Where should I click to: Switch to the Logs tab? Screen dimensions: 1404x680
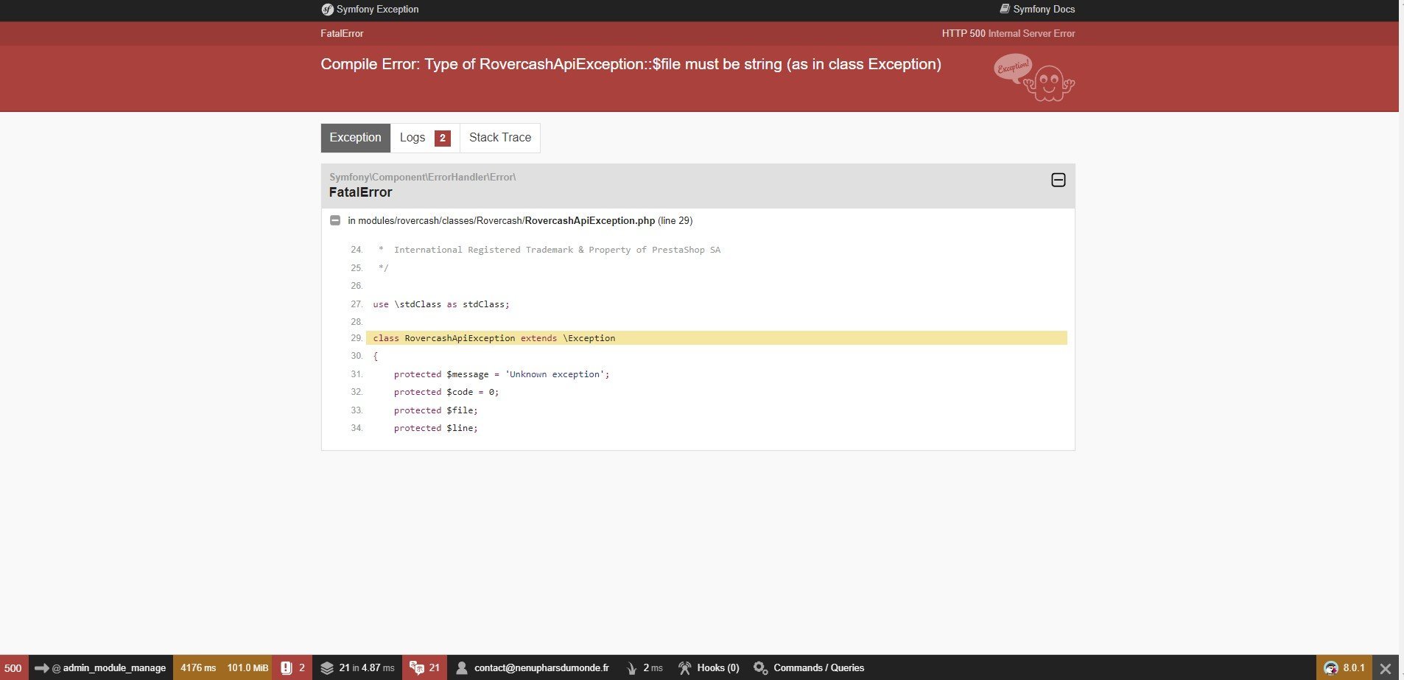[x=424, y=138]
